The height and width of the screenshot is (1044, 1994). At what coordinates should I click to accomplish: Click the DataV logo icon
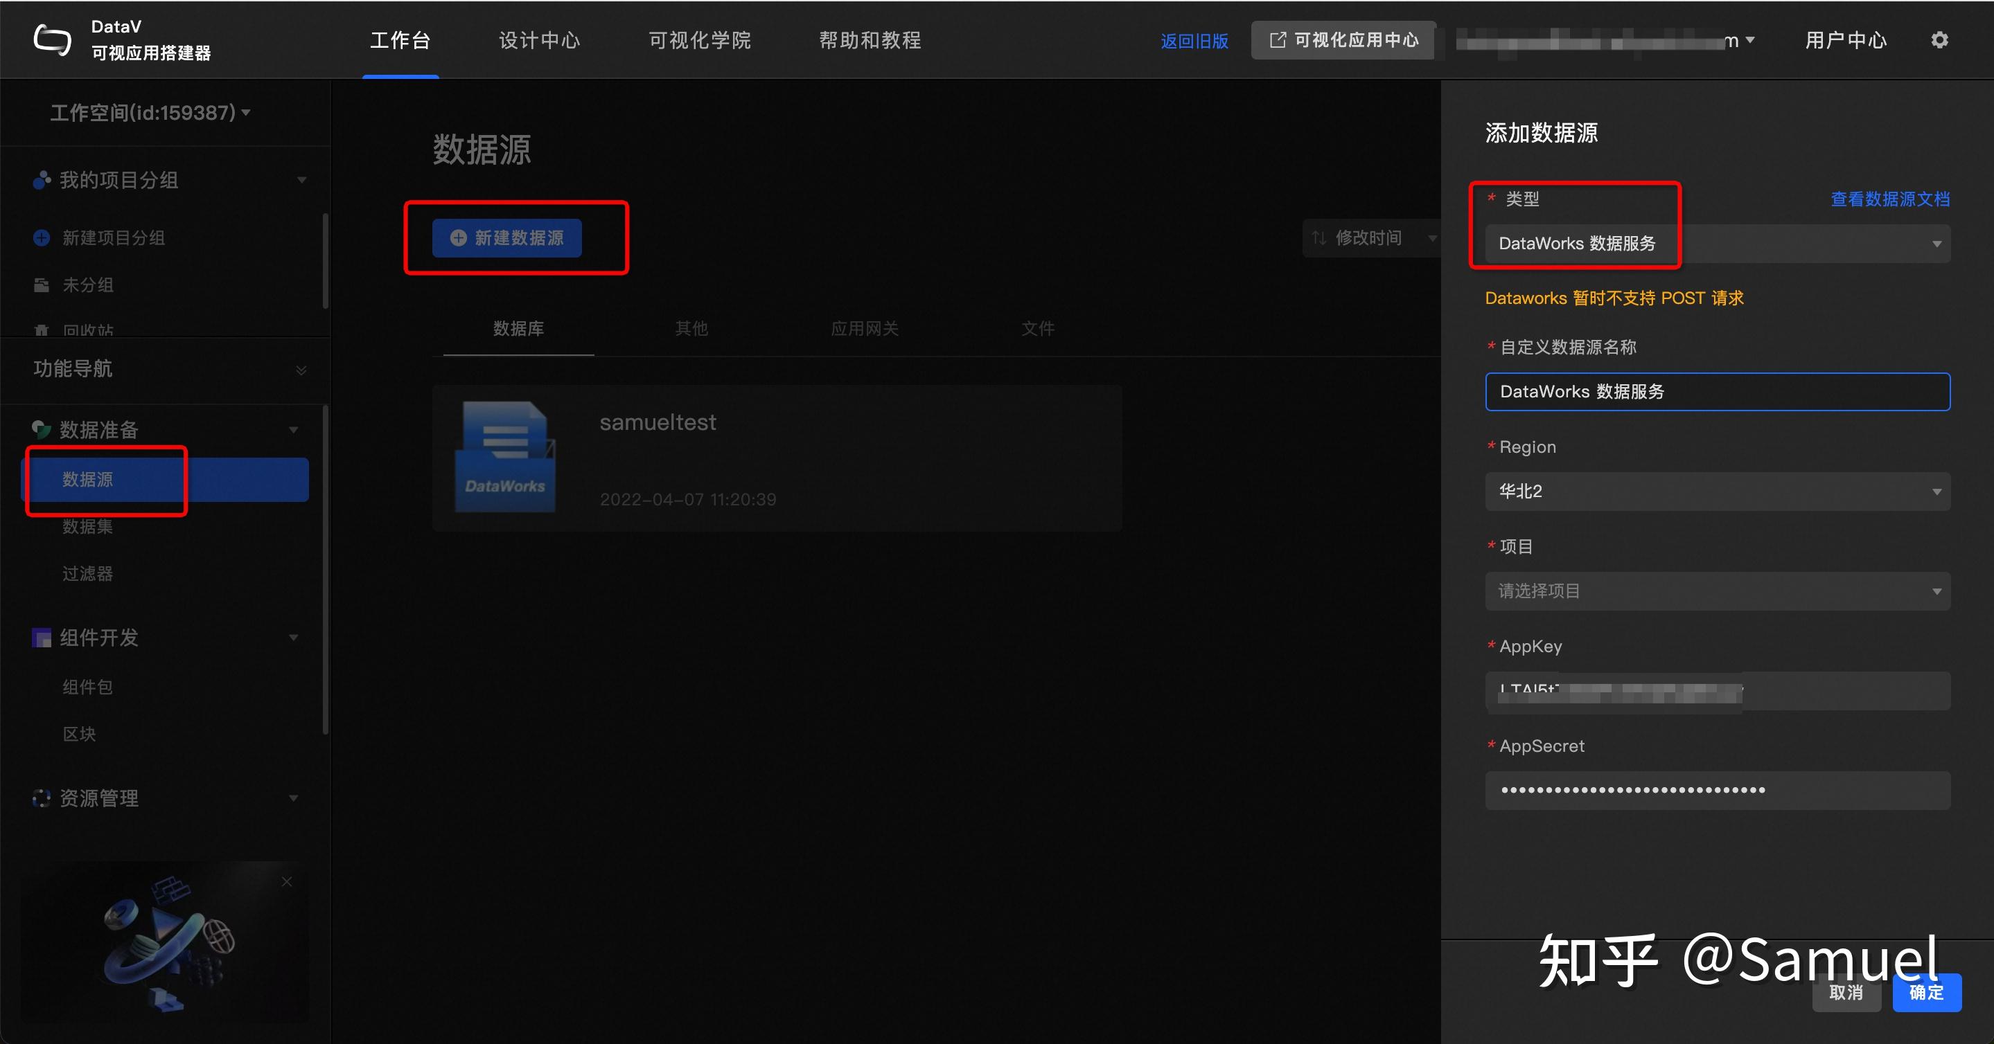click(51, 39)
